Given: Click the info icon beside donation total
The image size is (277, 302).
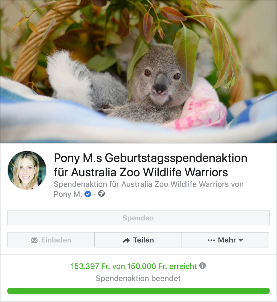Looking at the screenshot, I should point(202,266).
